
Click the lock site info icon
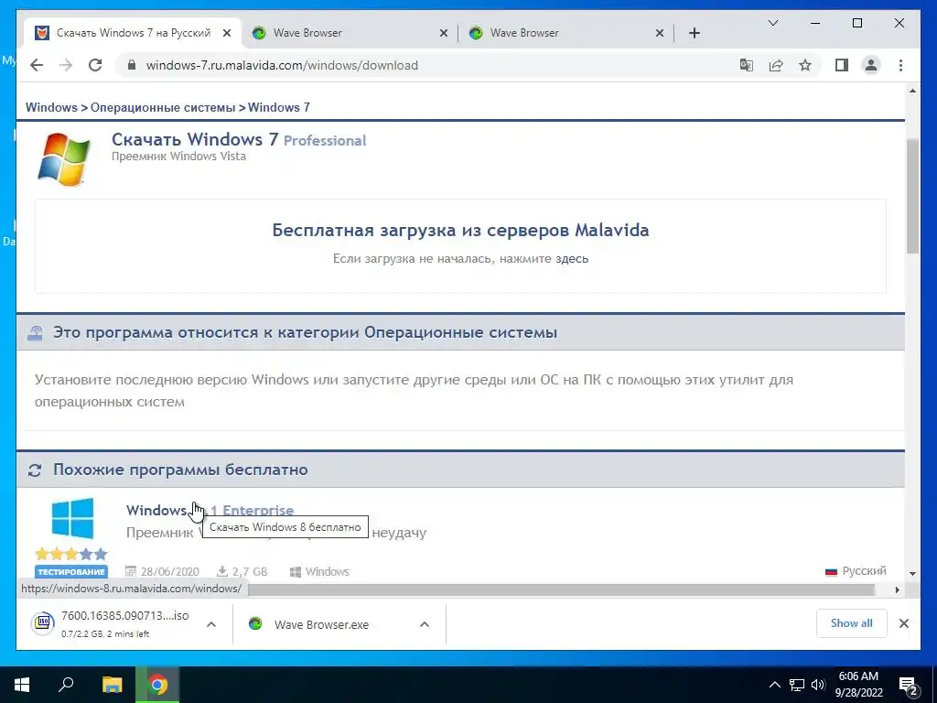click(x=132, y=65)
